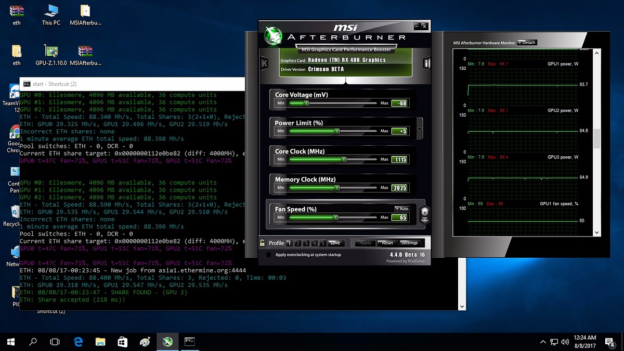Open Task View from taskbar
Viewport: 624px width, 351px height.
(55, 342)
